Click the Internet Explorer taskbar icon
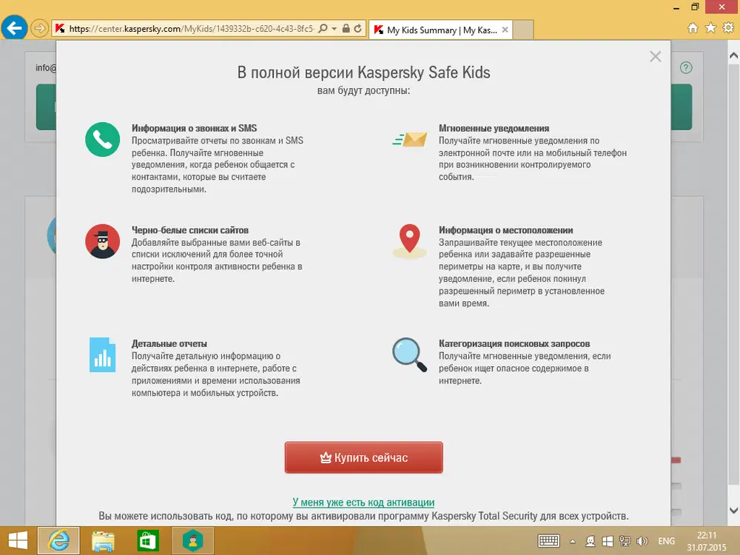This screenshot has width=740, height=555. (58, 541)
